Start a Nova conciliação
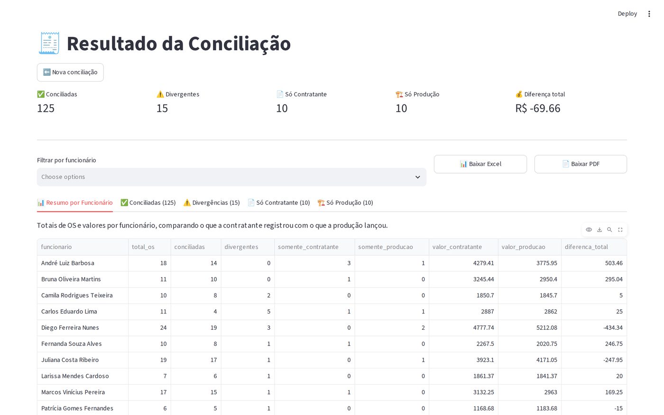Viewport: 664px width, 415px height. coord(70,72)
